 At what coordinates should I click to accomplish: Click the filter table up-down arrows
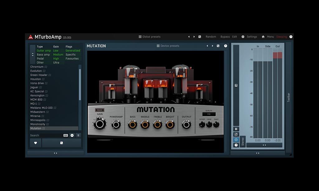click(x=32, y=55)
